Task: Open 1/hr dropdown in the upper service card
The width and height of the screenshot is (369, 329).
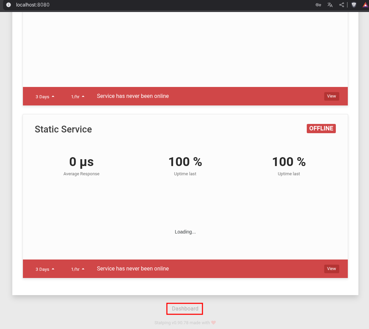Action: (x=78, y=97)
